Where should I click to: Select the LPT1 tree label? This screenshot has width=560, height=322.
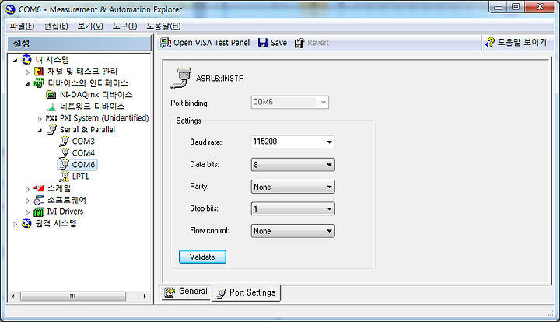(80, 177)
